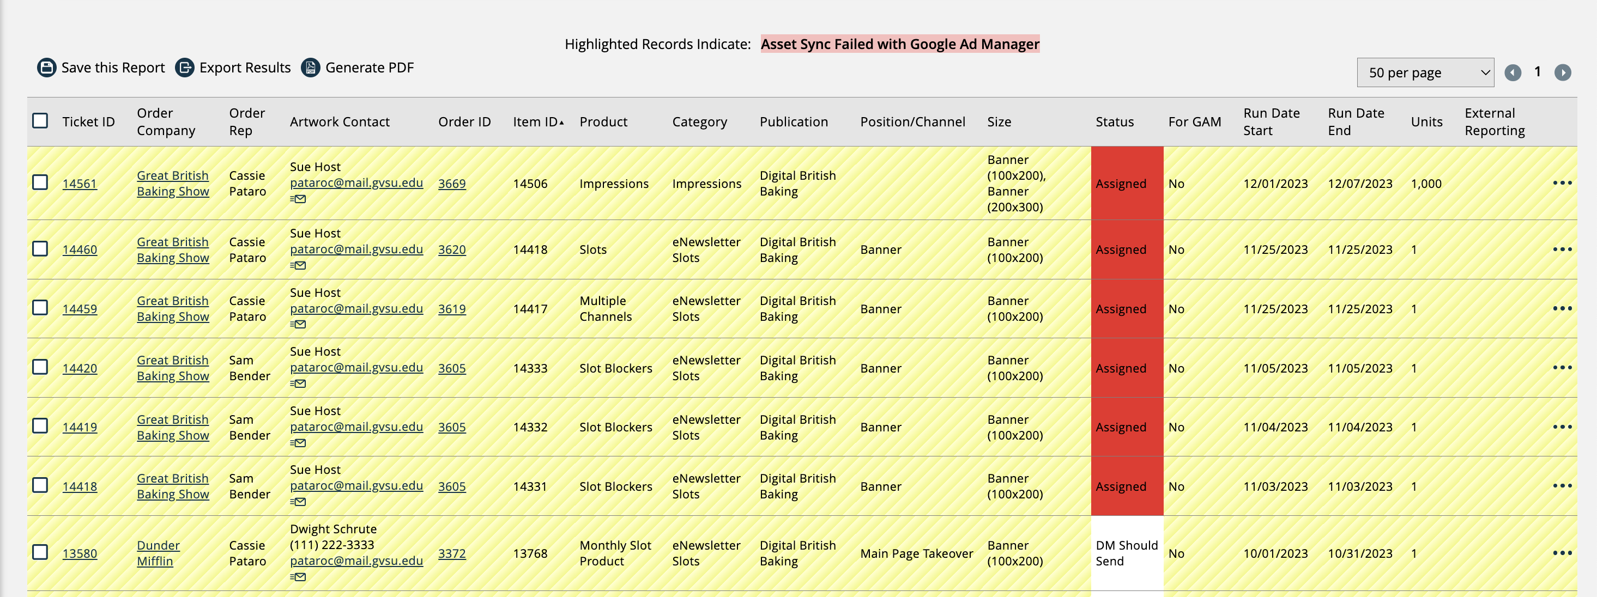Open three-dot actions for ticket 13580
The width and height of the screenshot is (1597, 597).
tap(1562, 553)
